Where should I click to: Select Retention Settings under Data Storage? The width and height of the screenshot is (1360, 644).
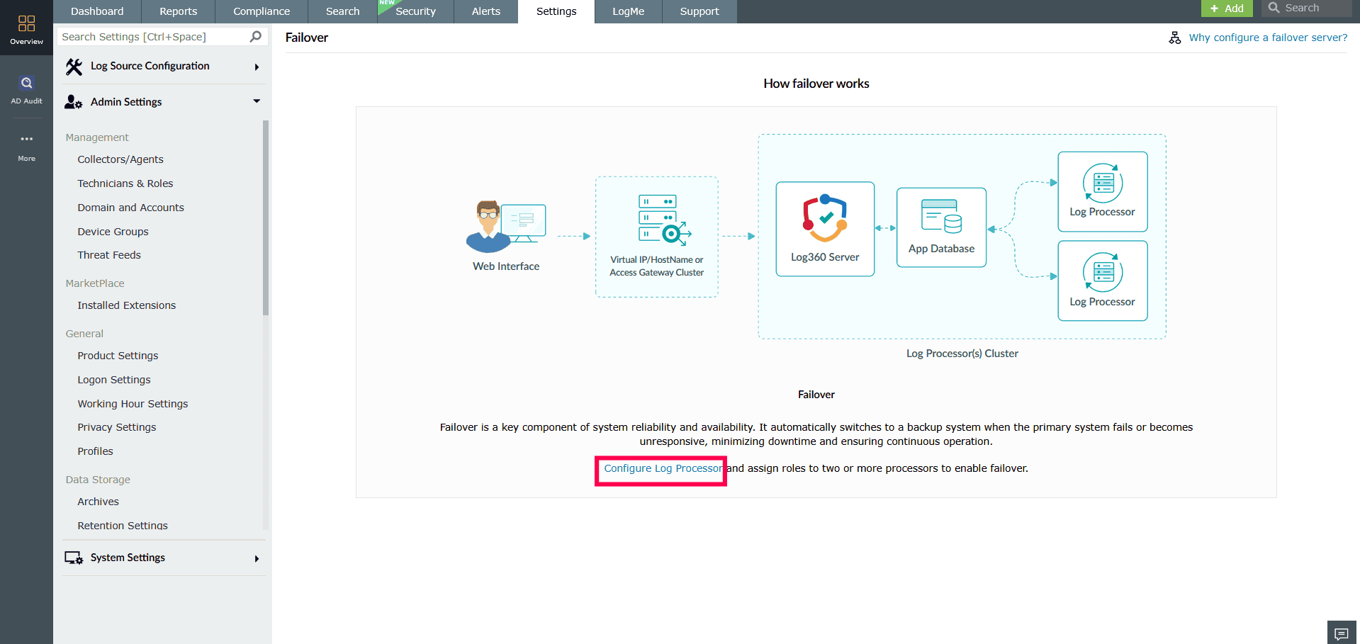pos(122,525)
